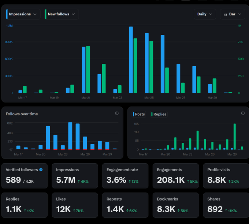Click info icon on Follows over time
The height and width of the screenshot is (224, 249).
[117, 113]
